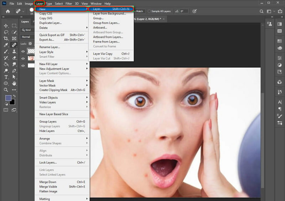Open the Paragraph panel icon

pos(280,109)
